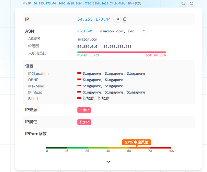Click the IPPure risk score scale bar
Viewport: 207px width, 172px height.
108,148
